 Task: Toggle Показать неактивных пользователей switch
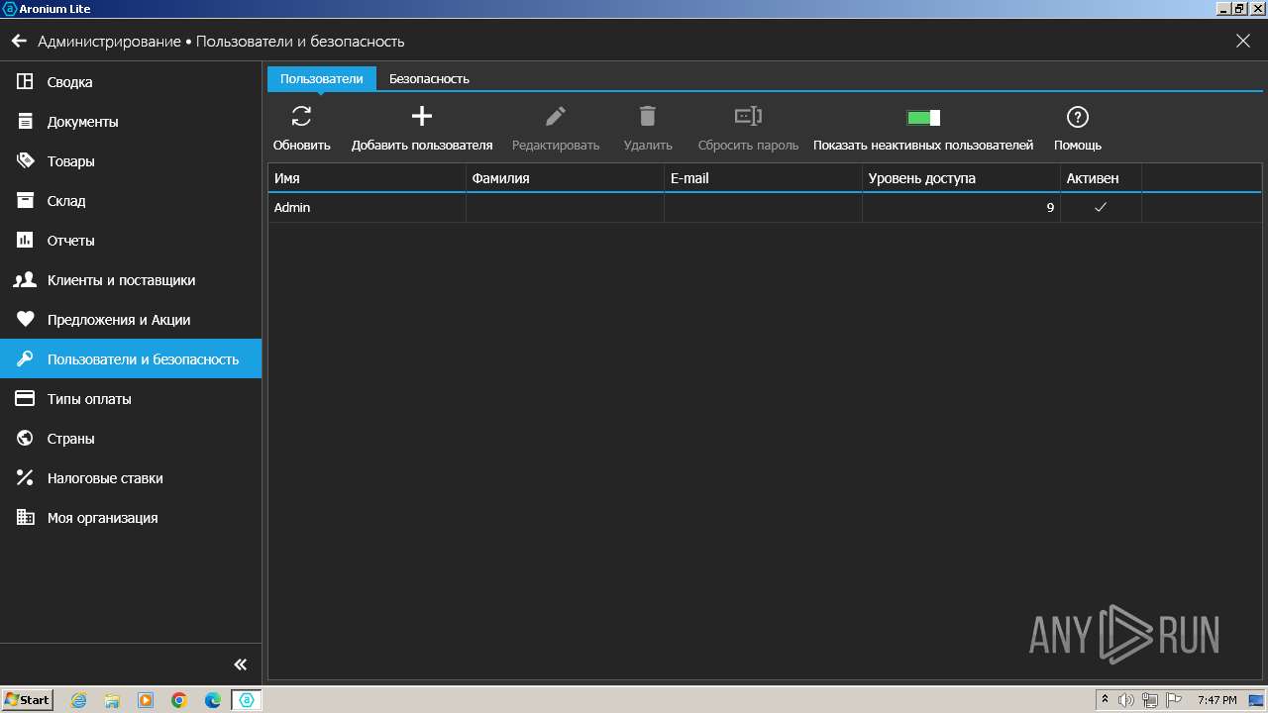(923, 118)
